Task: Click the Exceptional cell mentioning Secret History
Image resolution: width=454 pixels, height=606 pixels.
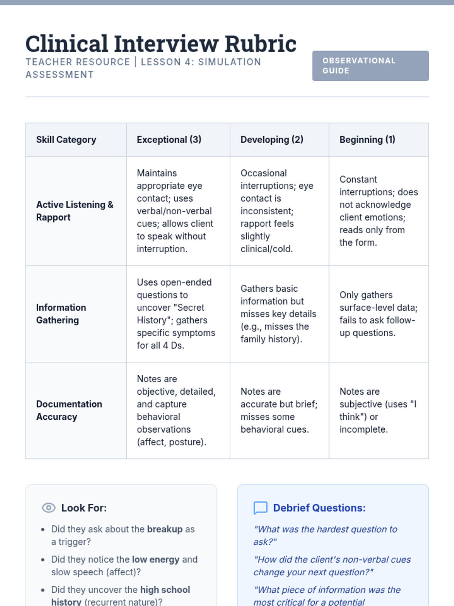Action: click(x=176, y=314)
